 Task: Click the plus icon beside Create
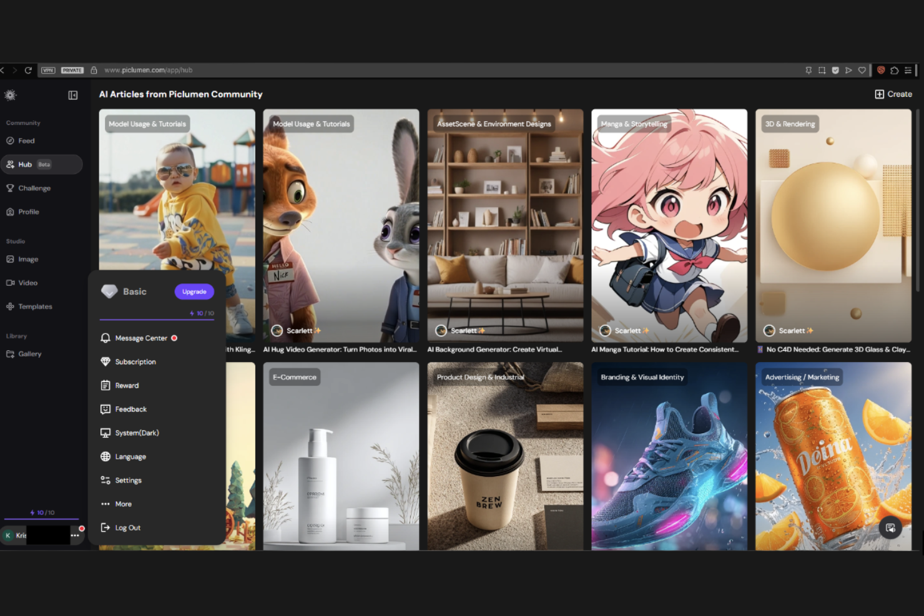[x=879, y=94]
